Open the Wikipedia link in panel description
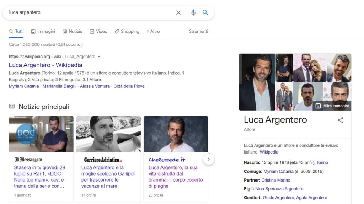 point(269,152)
